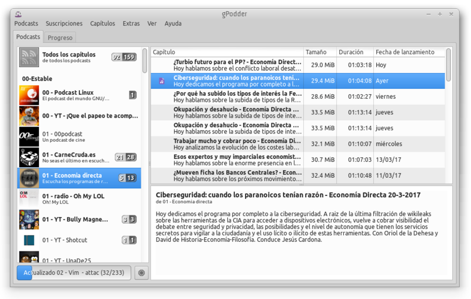Viewport: 471px width, 299px height.
Task: Click the podcast list vertical scrollbar
Action: click(x=145, y=61)
